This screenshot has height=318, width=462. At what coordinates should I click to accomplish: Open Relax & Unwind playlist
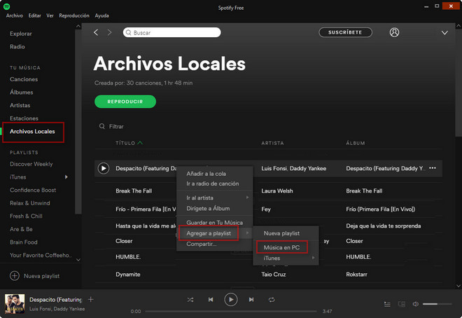[x=30, y=203]
